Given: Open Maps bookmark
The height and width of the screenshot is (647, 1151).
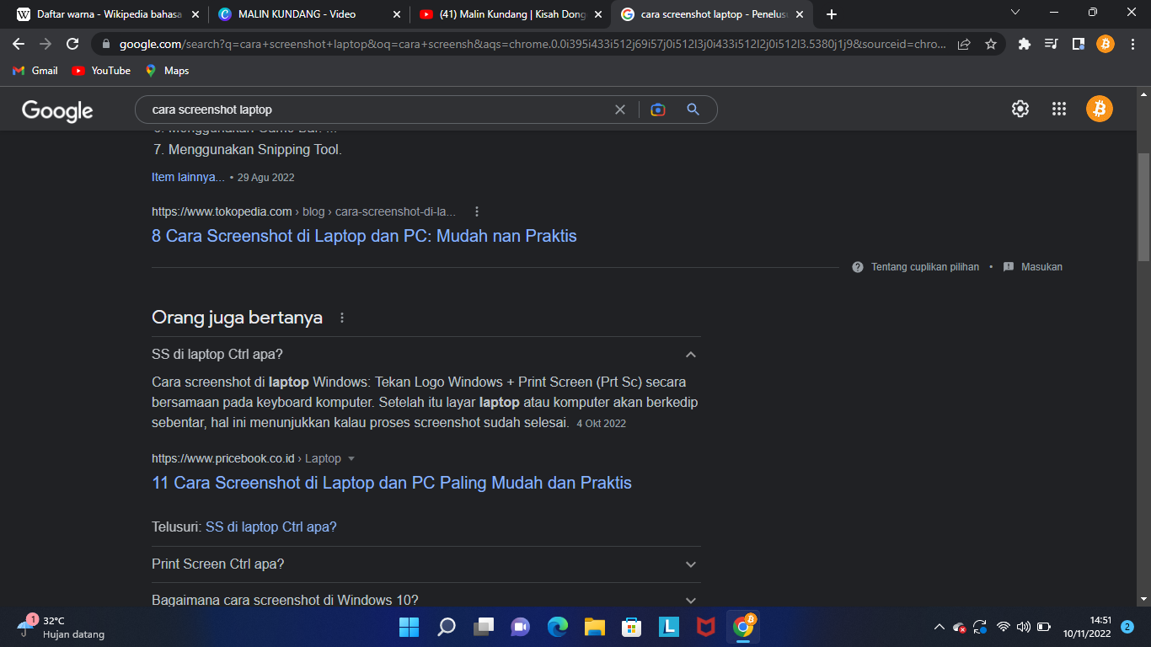Looking at the screenshot, I should [x=167, y=71].
